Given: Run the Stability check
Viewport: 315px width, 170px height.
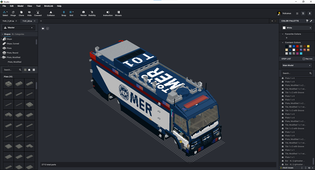Looking at the screenshot, I should click(92, 14).
